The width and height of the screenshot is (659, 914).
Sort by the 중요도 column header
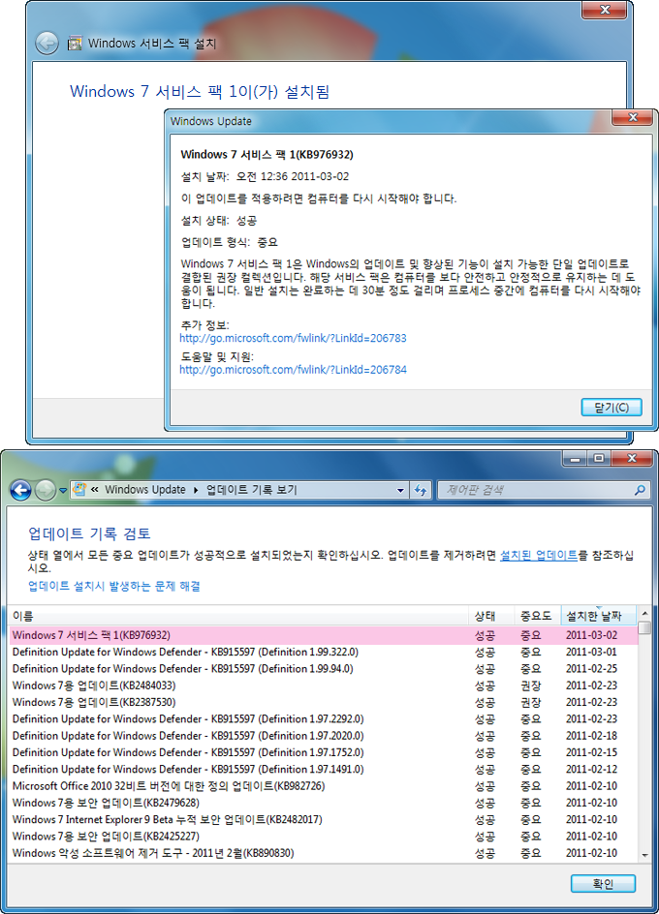538,616
